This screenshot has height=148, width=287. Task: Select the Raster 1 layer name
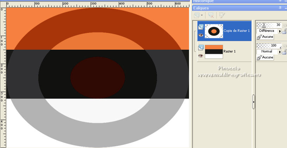click(x=229, y=51)
